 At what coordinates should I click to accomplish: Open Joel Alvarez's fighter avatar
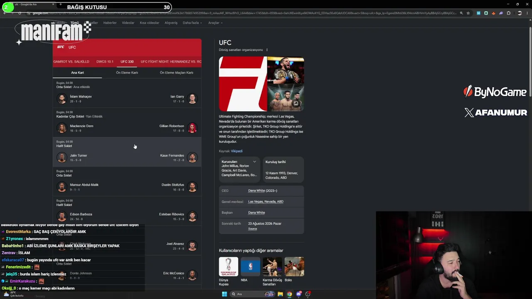click(x=192, y=246)
